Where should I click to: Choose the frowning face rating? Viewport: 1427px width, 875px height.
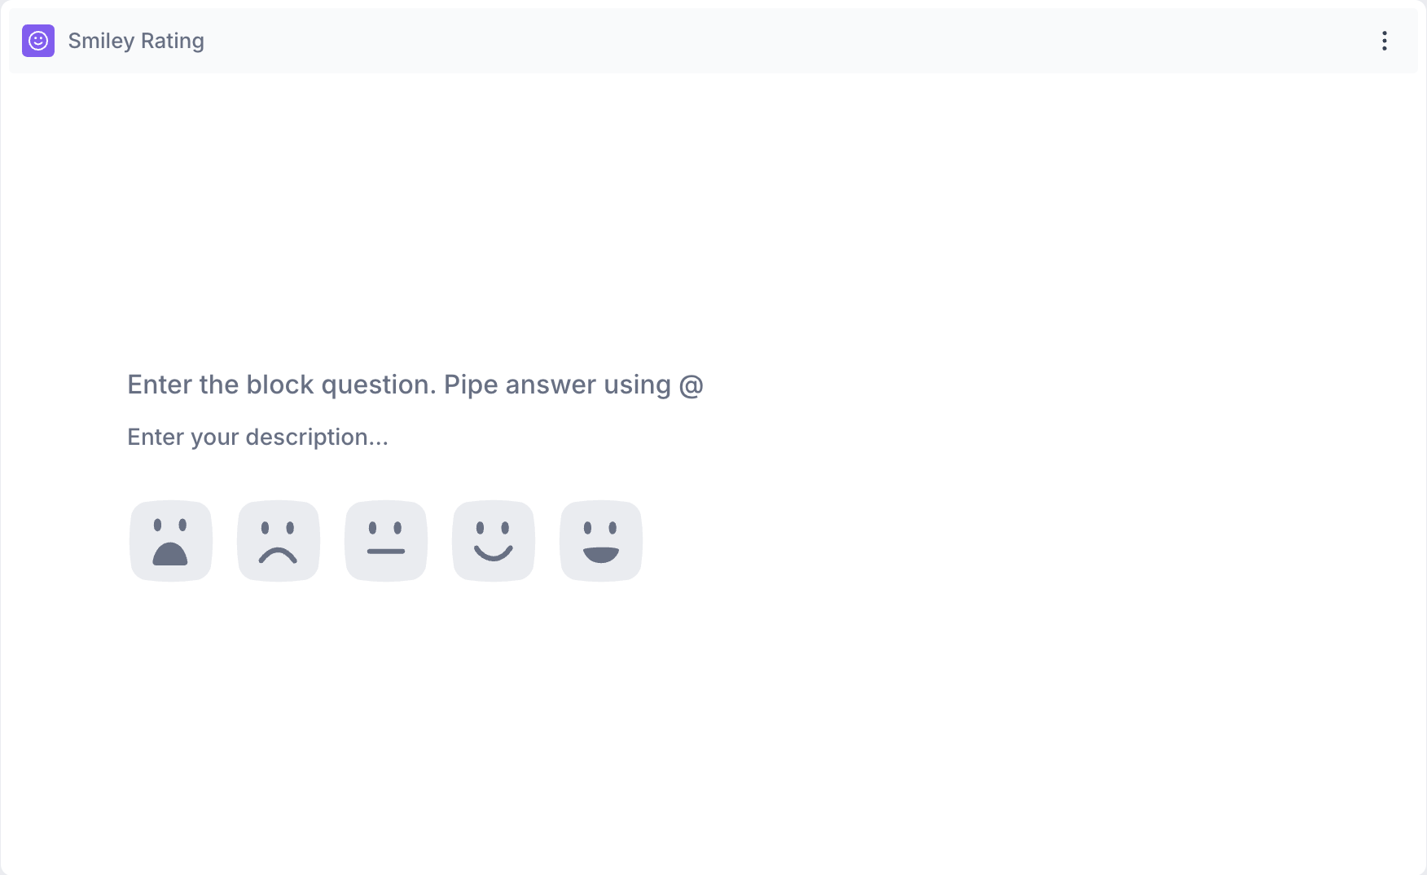tap(279, 541)
